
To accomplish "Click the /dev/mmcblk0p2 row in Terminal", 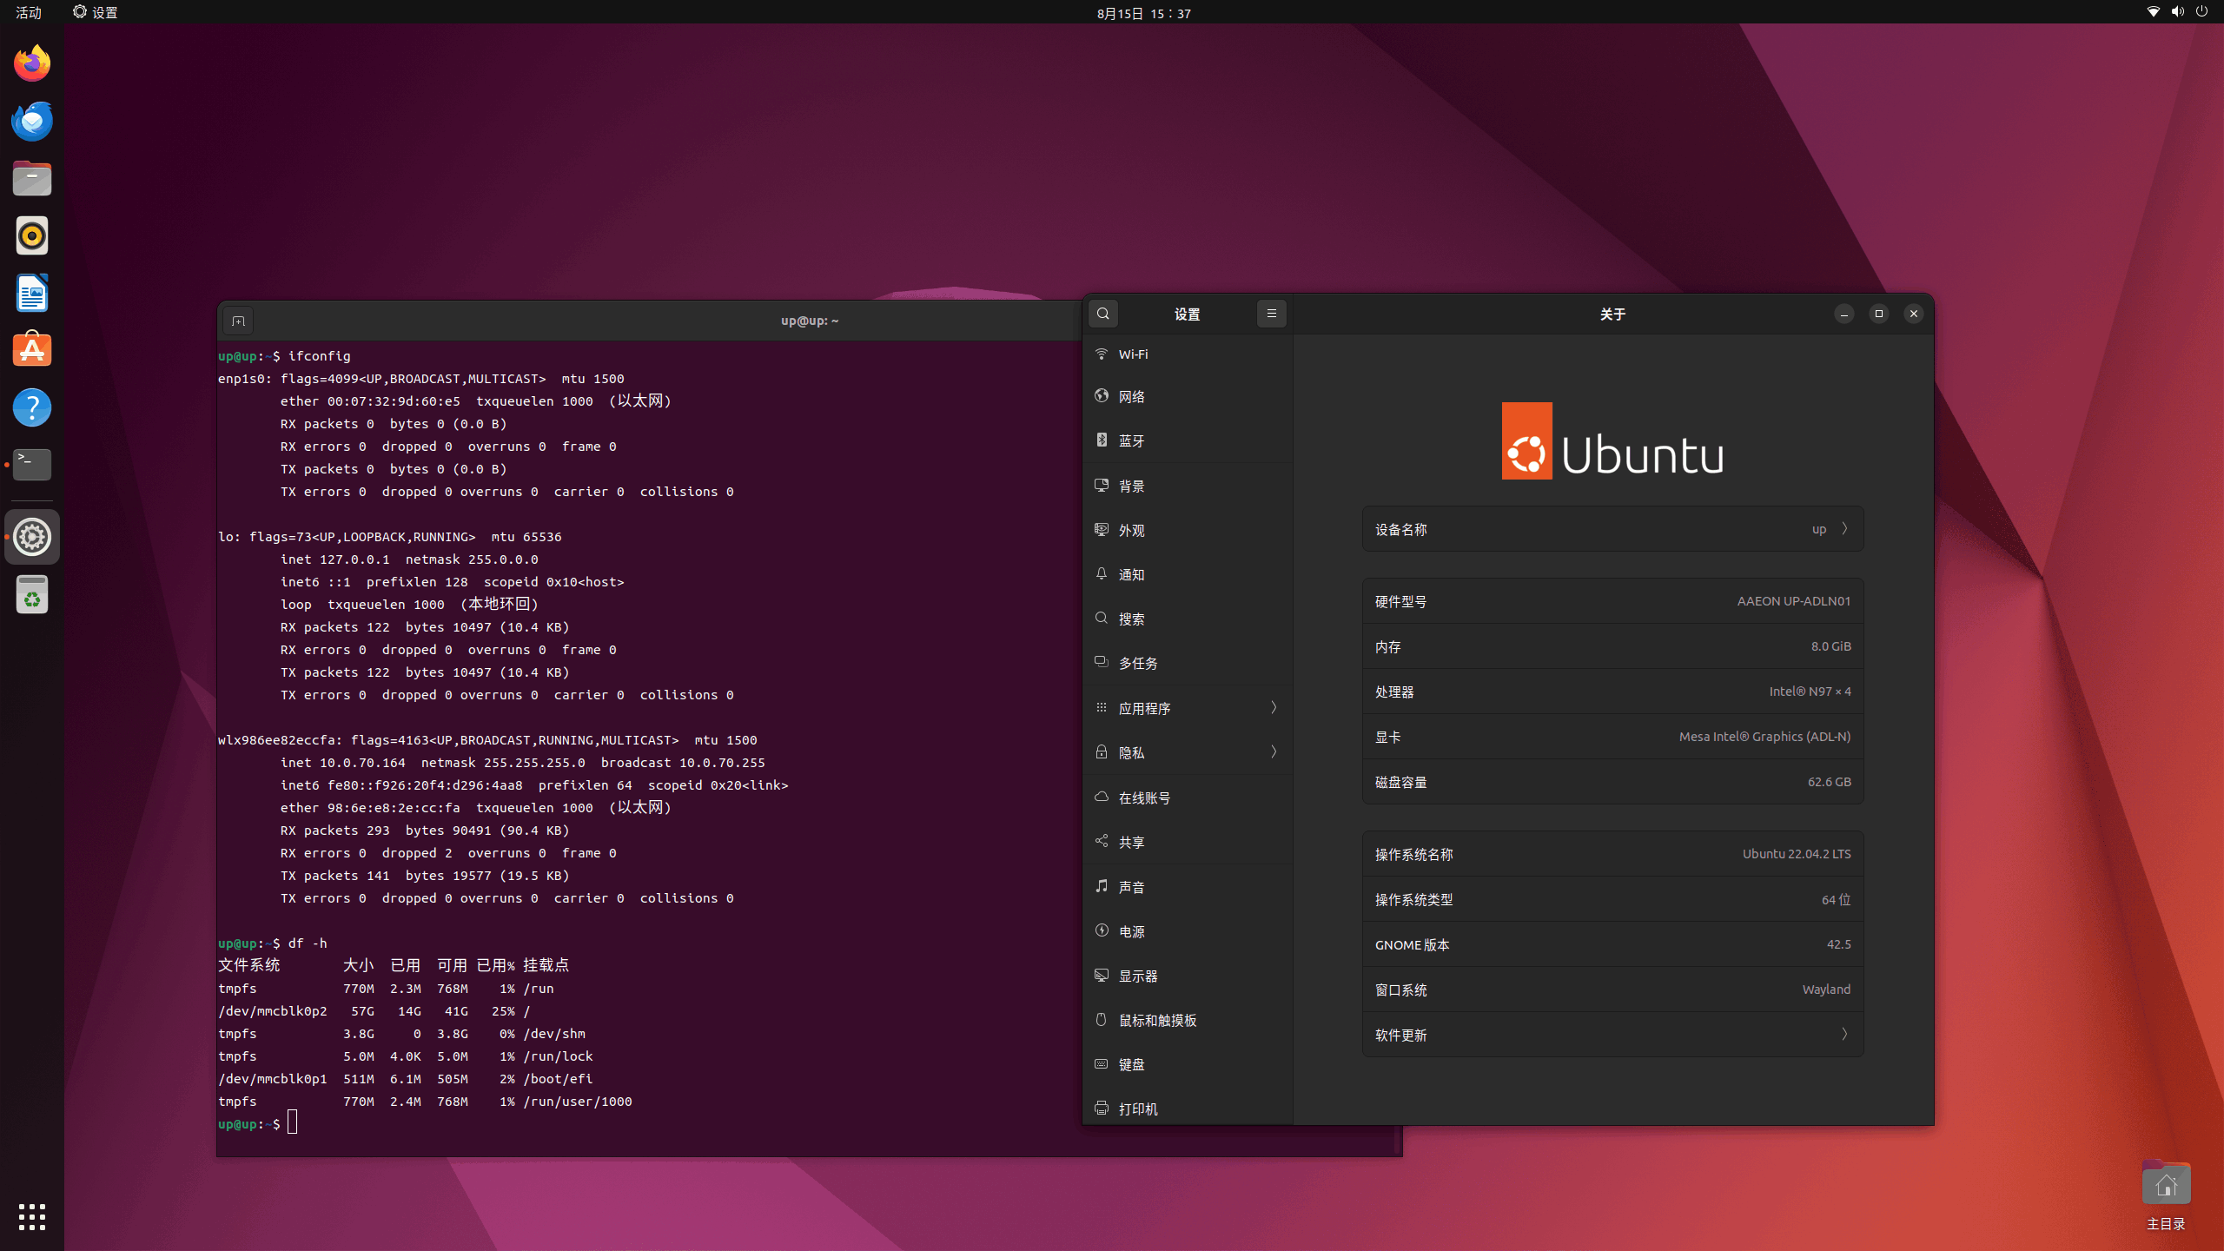I will coord(374,1011).
